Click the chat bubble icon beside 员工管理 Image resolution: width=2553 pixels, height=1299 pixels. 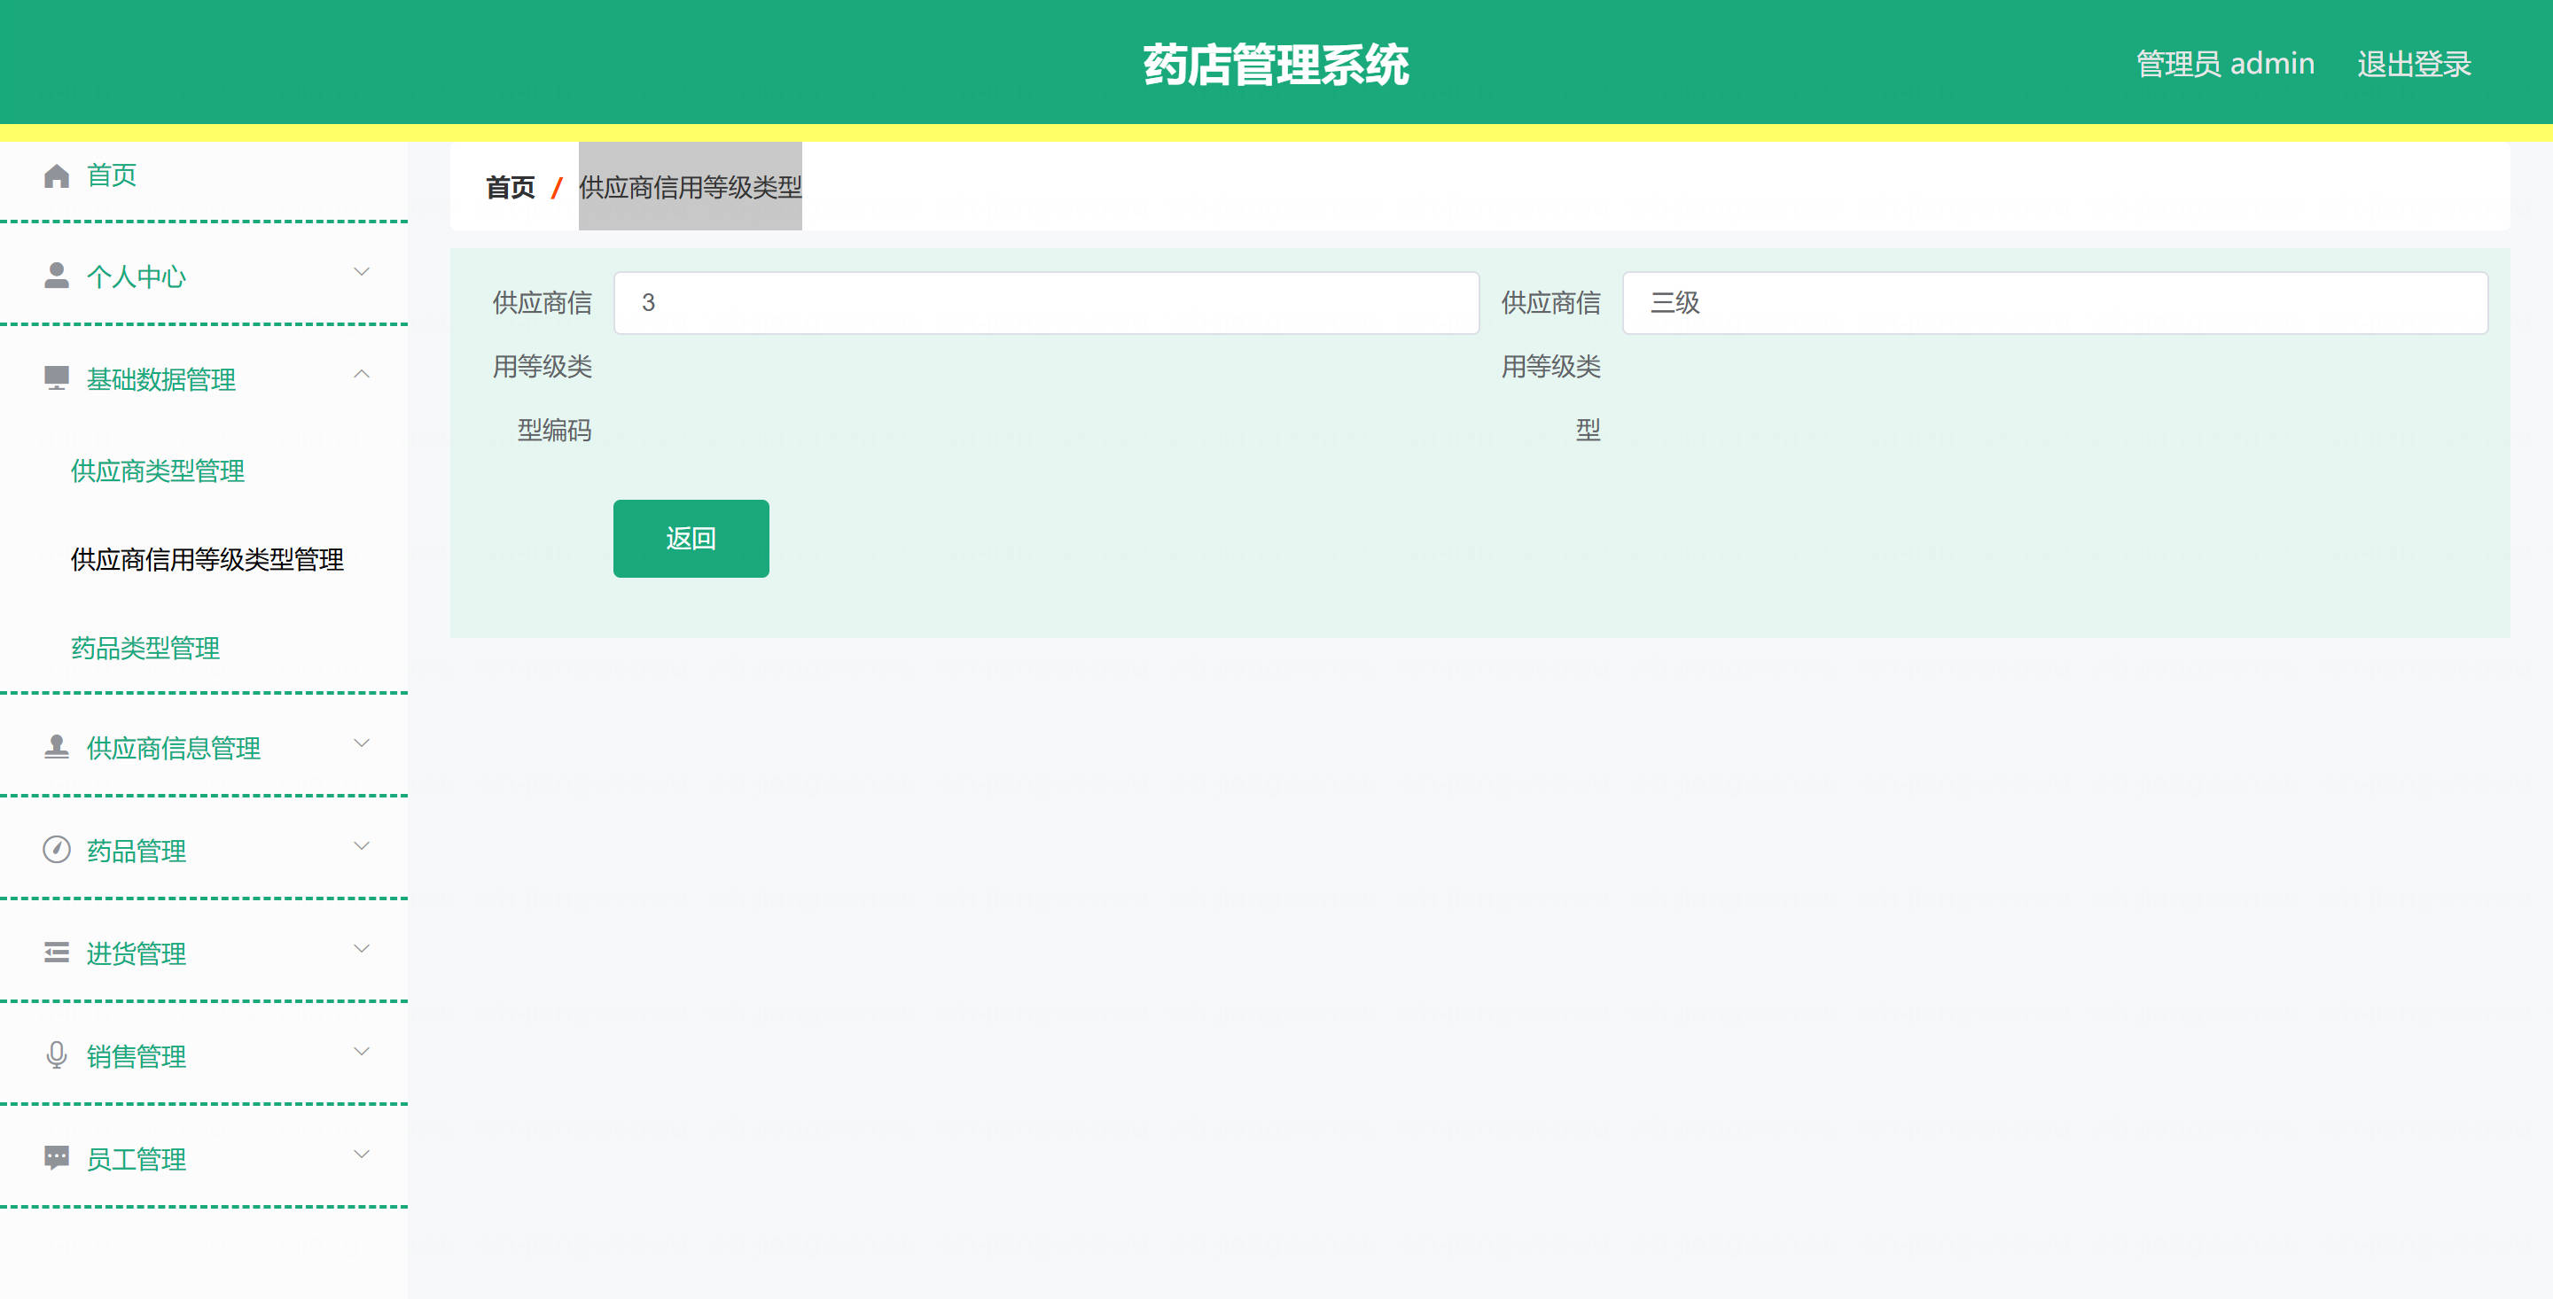pyautogui.click(x=57, y=1157)
